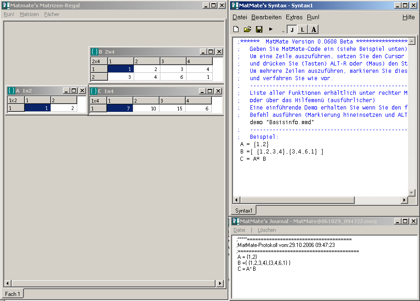Click right arrow of syntax horizontal scrollbar
This screenshot has width=420, height=301.
[x=404, y=200]
